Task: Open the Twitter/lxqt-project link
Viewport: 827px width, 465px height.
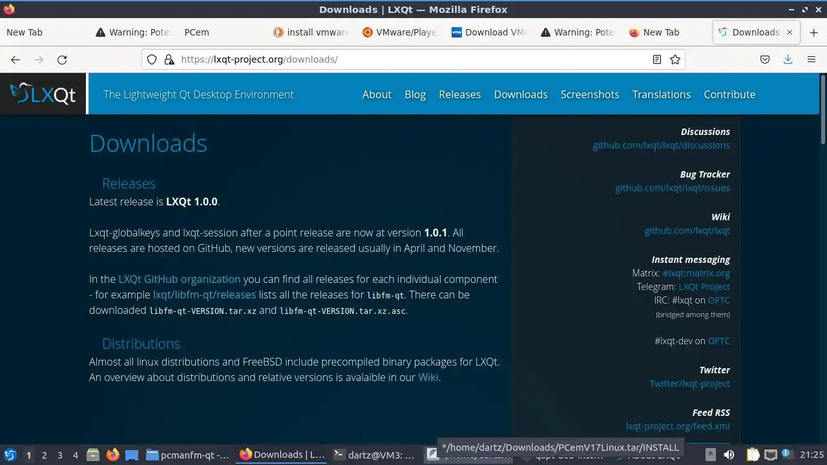Action: click(x=689, y=384)
